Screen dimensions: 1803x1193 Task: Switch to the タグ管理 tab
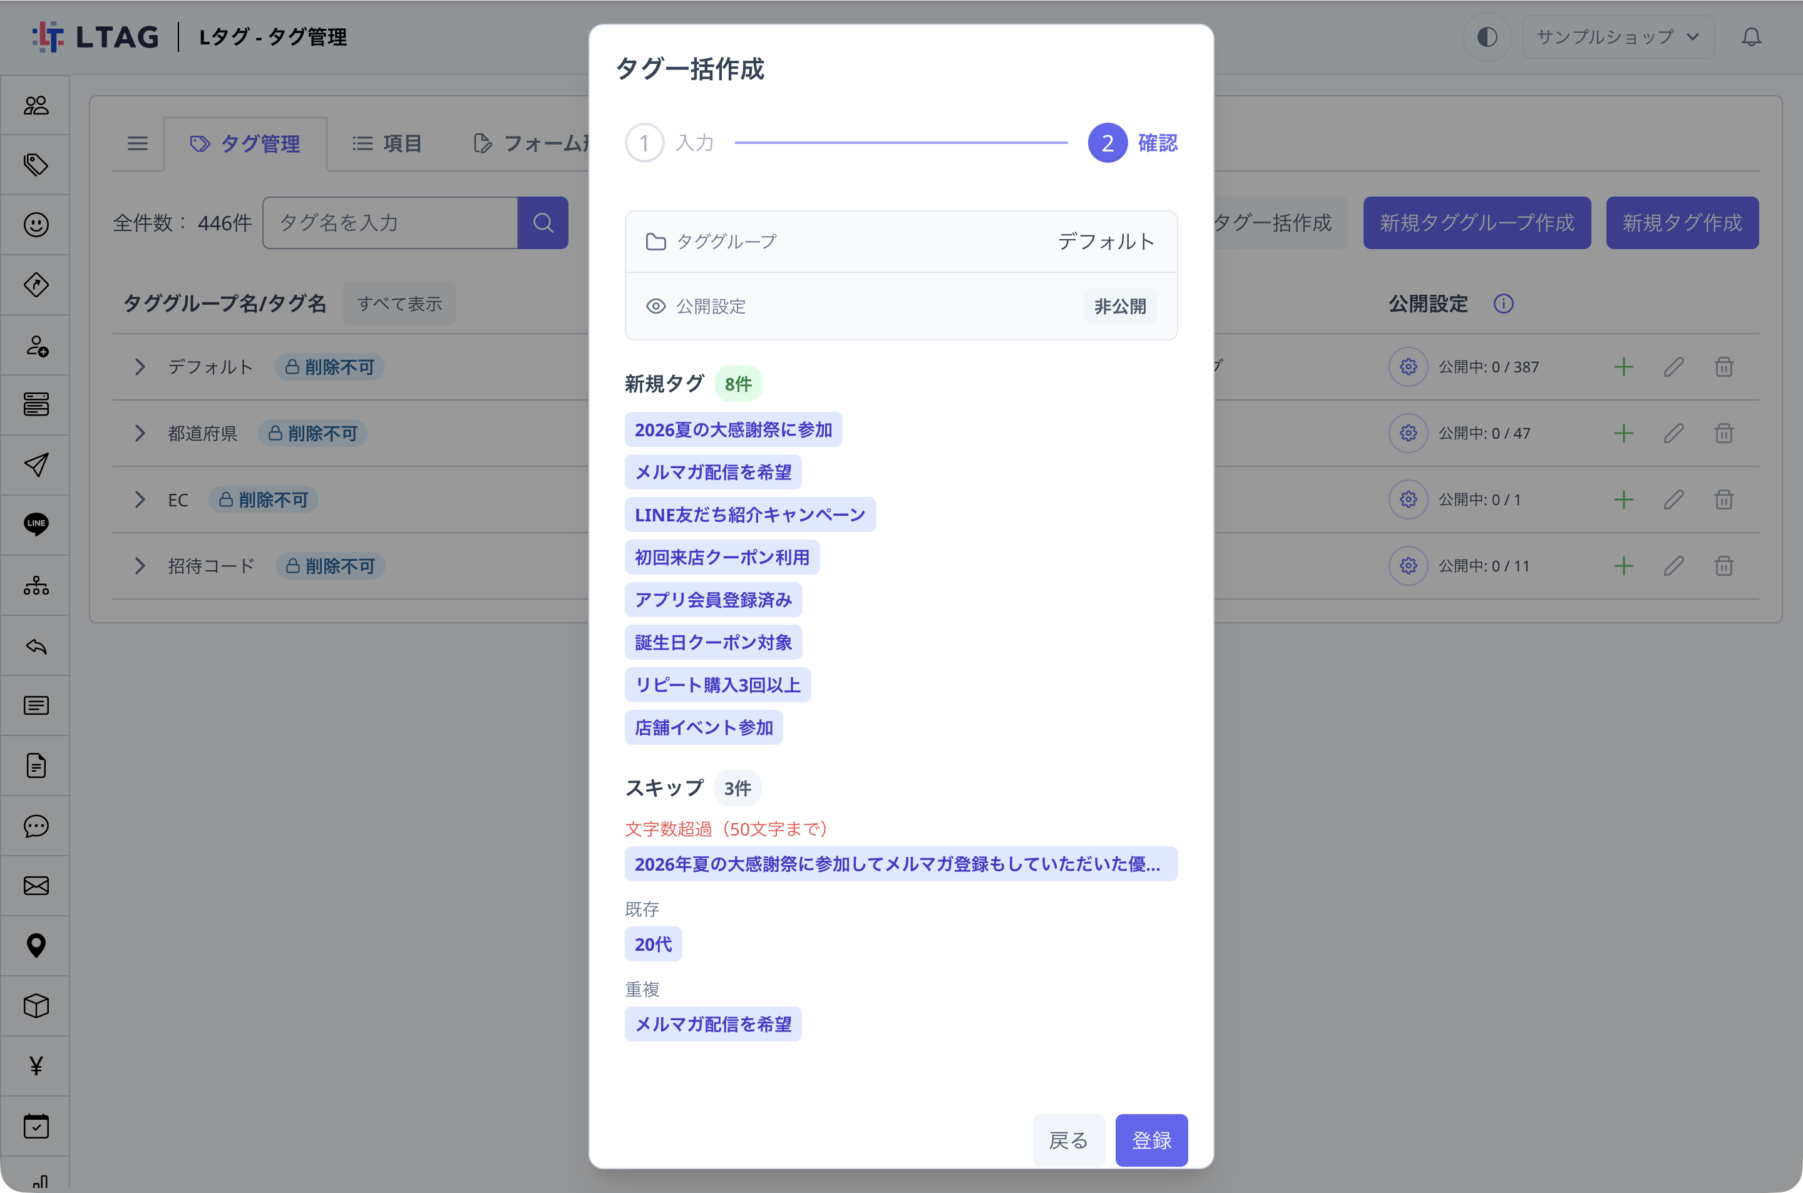click(x=245, y=144)
